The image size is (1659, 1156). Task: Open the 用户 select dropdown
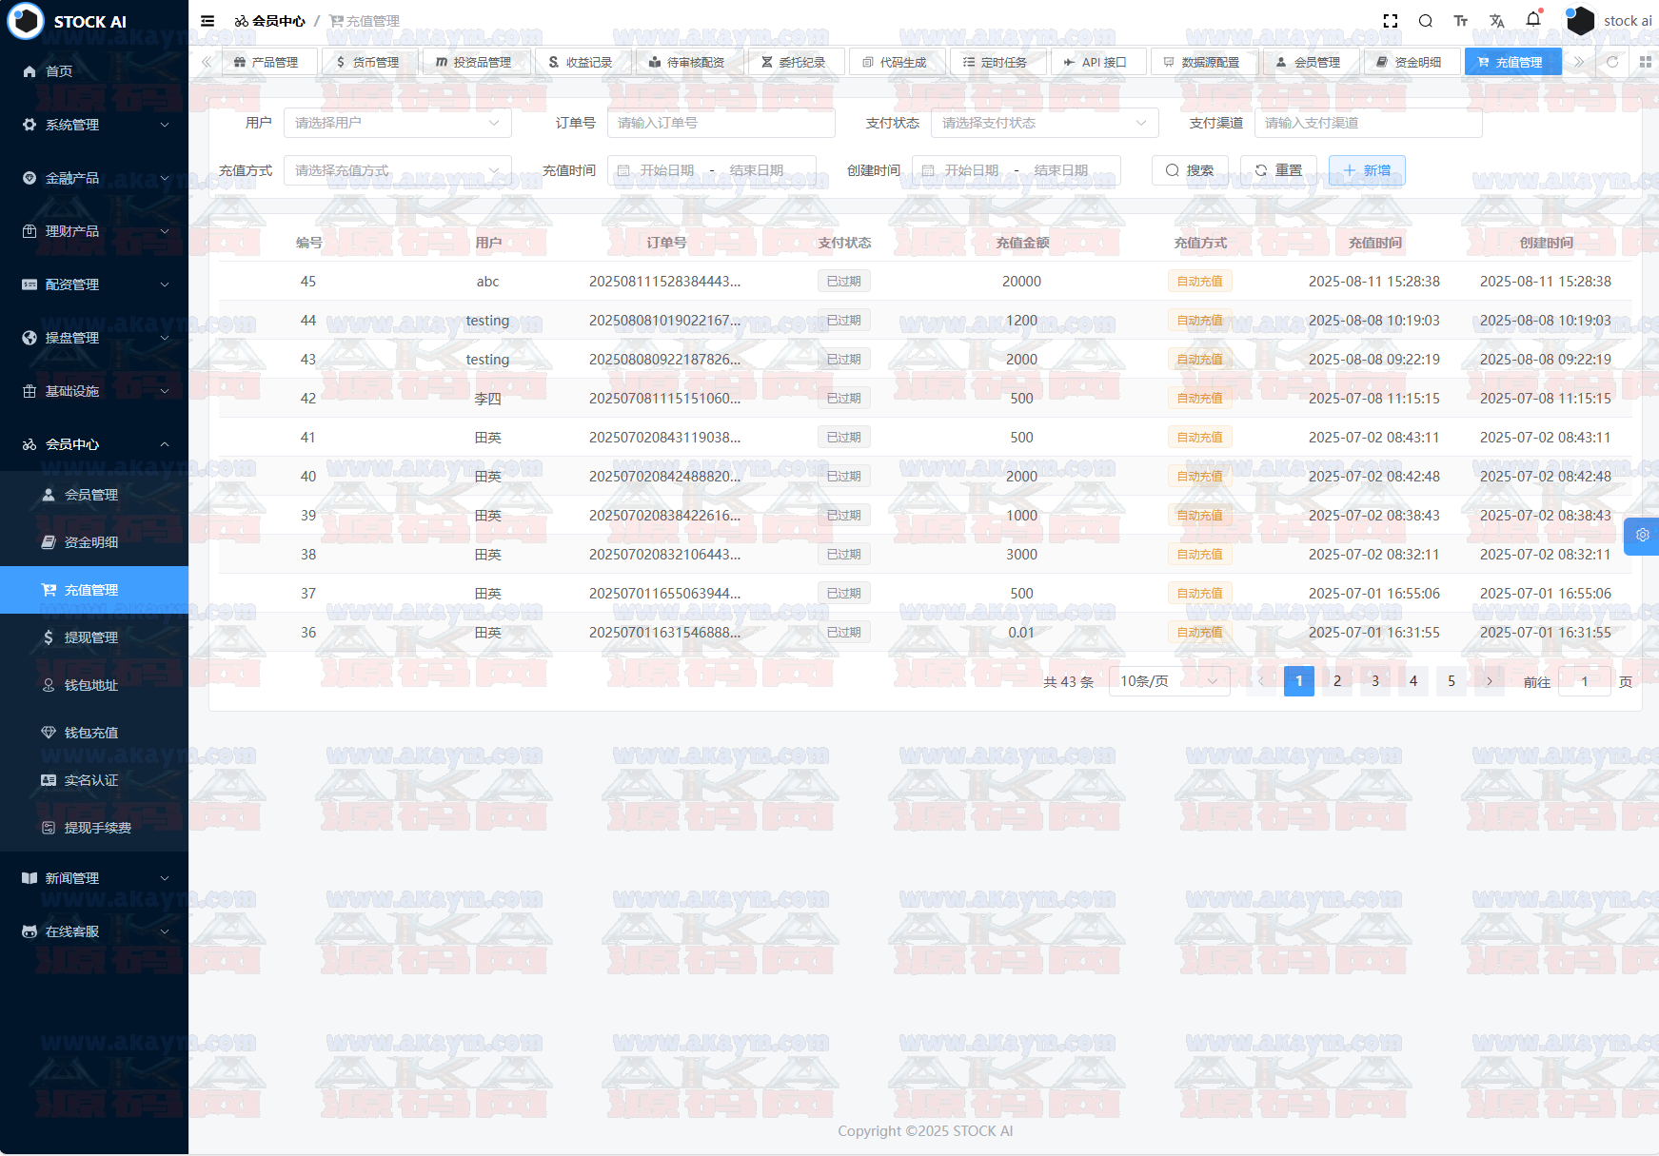click(x=397, y=123)
